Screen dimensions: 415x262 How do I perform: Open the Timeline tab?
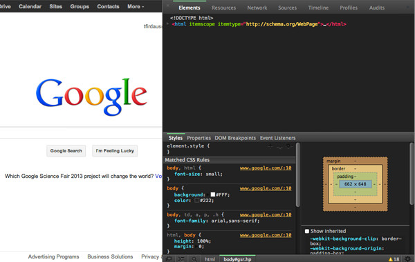(x=318, y=8)
